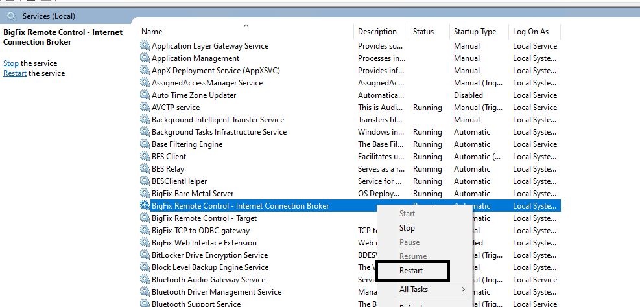Select AppX Deployment Service (AppXSVC)
This screenshot has width=640, height=307.
pos(216,70)
